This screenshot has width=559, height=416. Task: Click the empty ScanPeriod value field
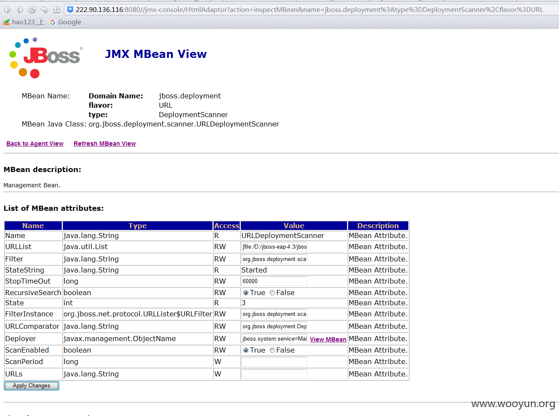pos(274,361)
